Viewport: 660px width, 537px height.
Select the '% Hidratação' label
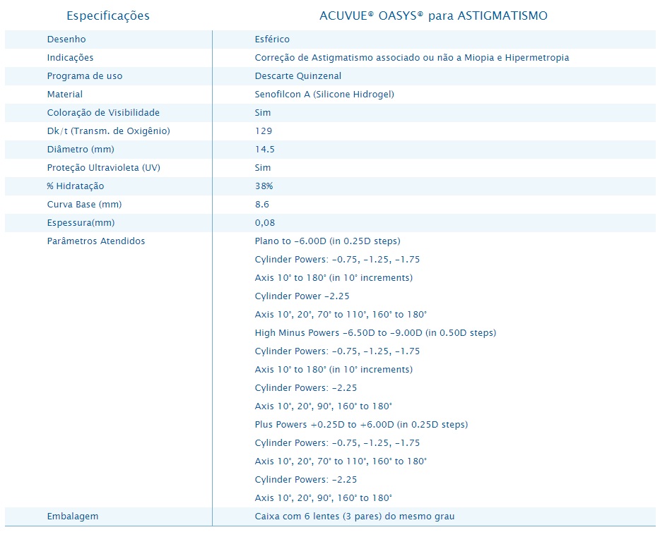point(76,186)
